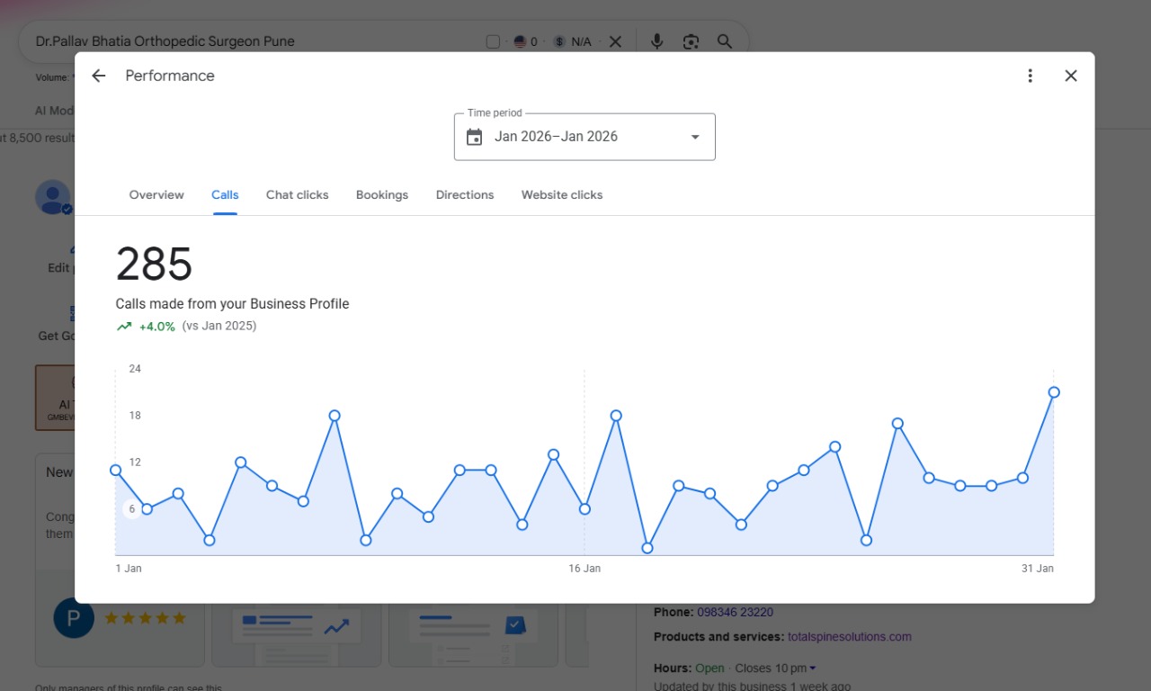The width and height of the screenshot is (1151, 691).
Task: Click the 24 y-axis label
Action: pyautogui.click(x=135, y=369)
